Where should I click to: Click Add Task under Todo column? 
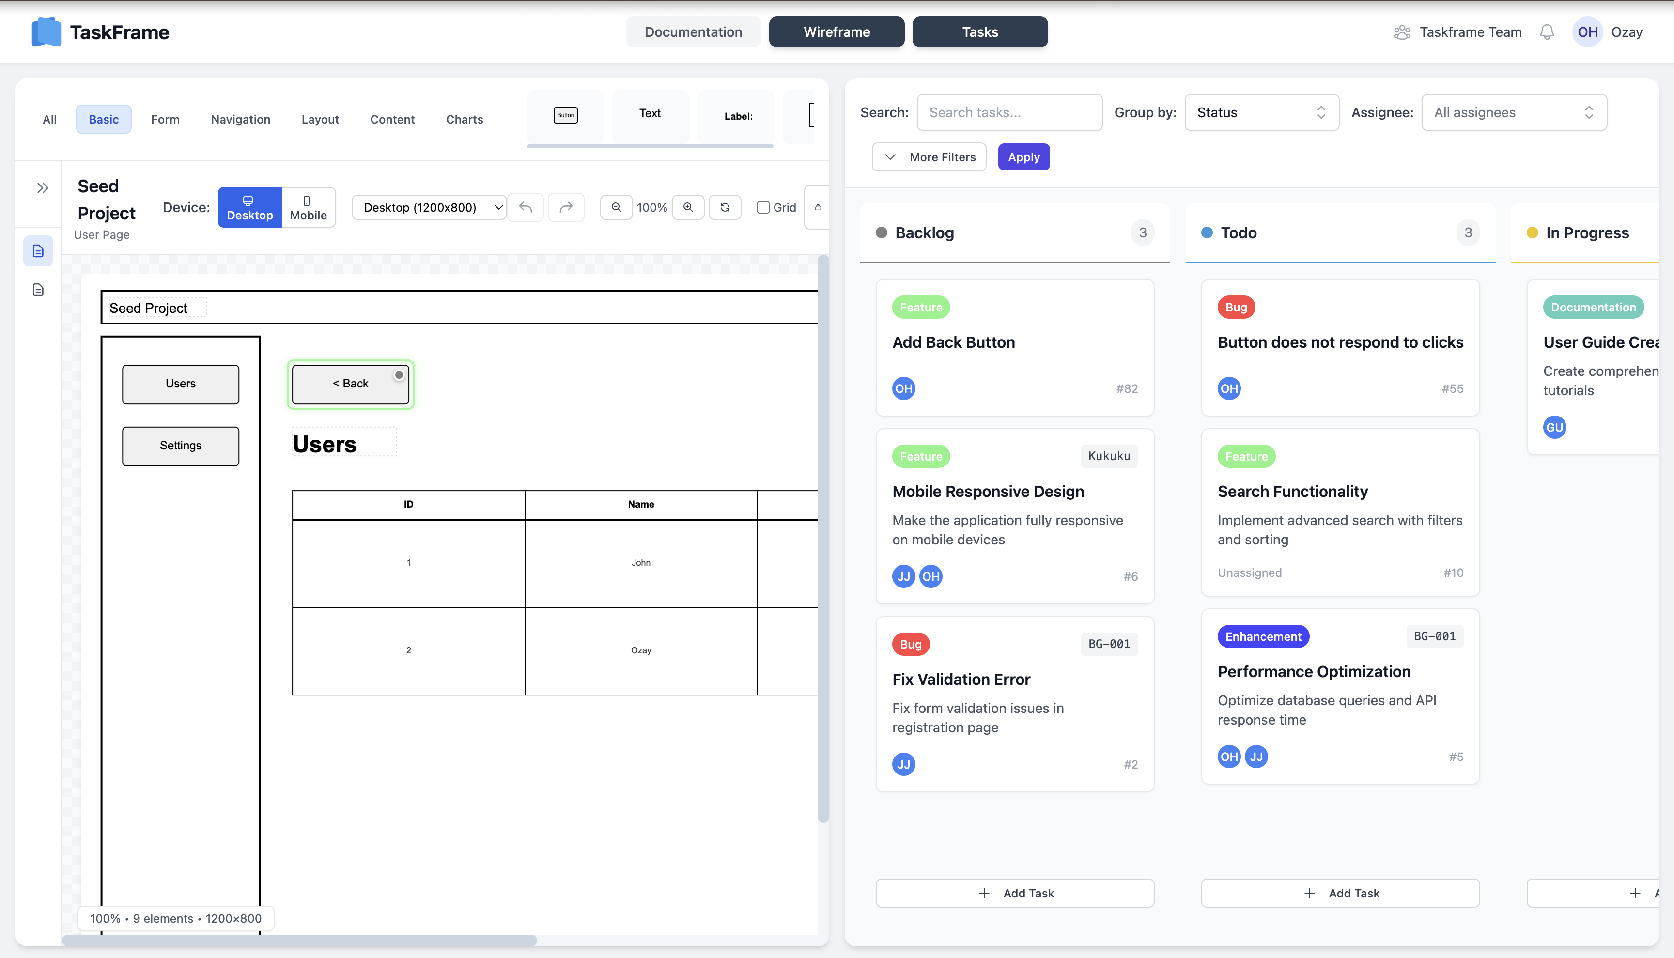pyautogui.click(x=1340, y=893)
